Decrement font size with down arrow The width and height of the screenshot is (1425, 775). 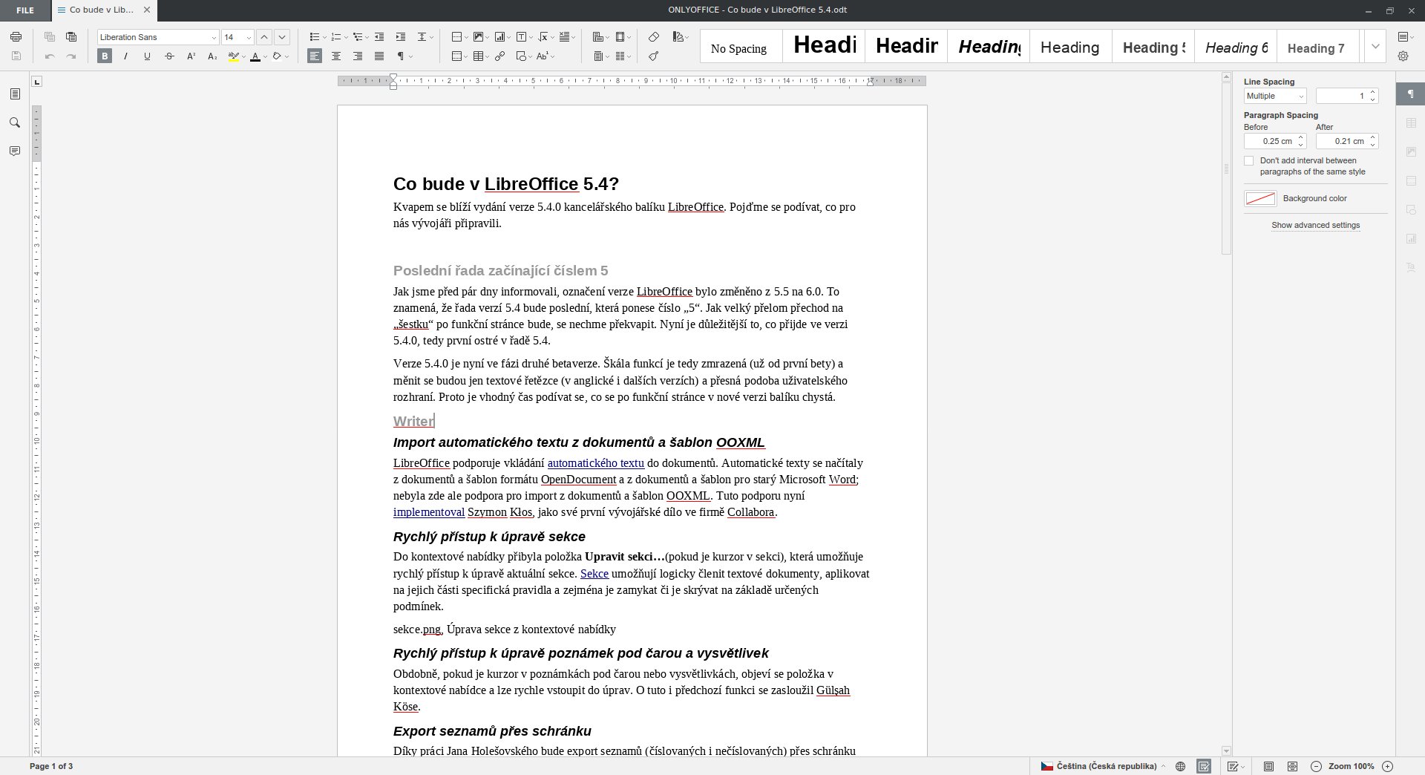282,37
